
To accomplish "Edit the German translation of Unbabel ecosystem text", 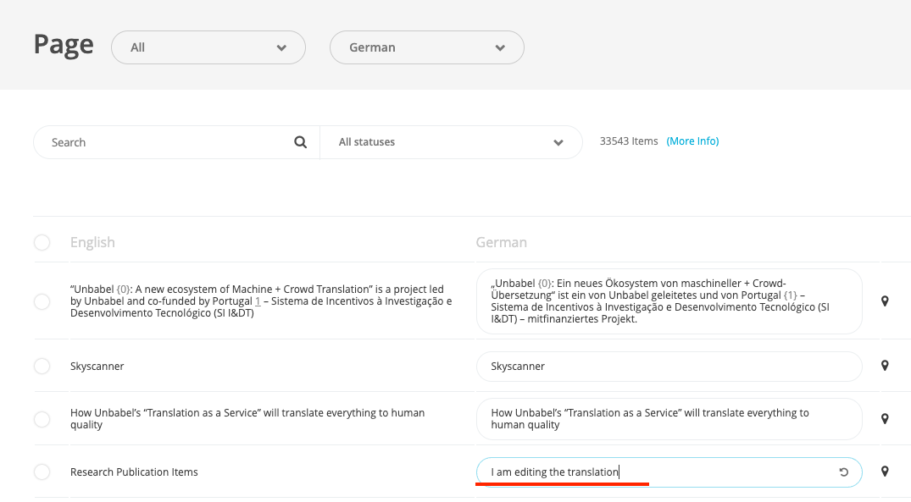I will point(669,301).
